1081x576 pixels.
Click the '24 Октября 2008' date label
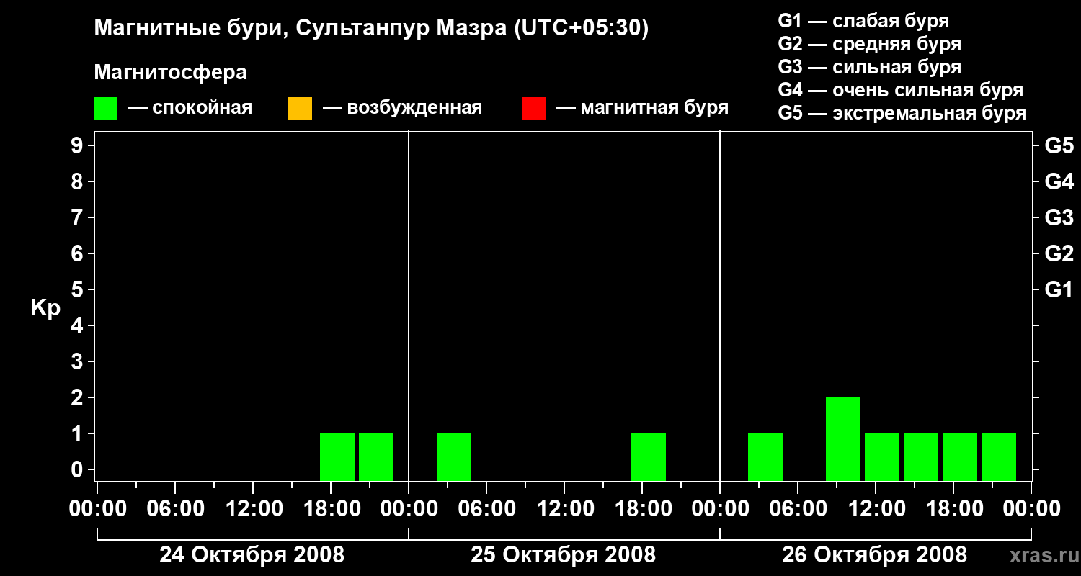(252, 555)
